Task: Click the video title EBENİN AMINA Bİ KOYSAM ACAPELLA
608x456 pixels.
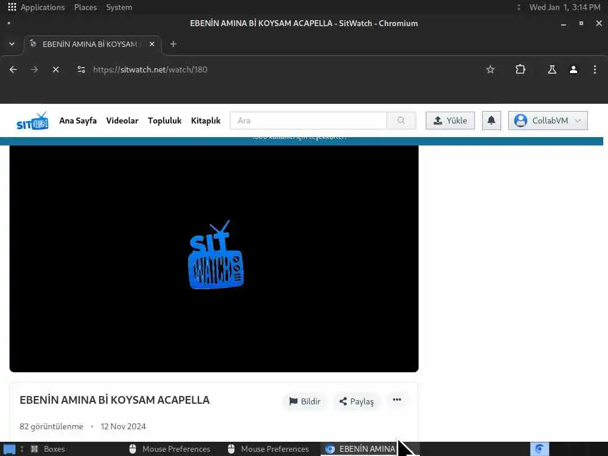Action: coord(115,400)
